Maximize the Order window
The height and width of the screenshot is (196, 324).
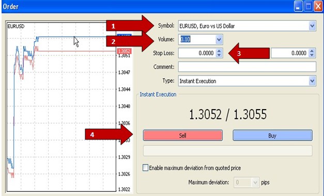click(x=308, y=7)
